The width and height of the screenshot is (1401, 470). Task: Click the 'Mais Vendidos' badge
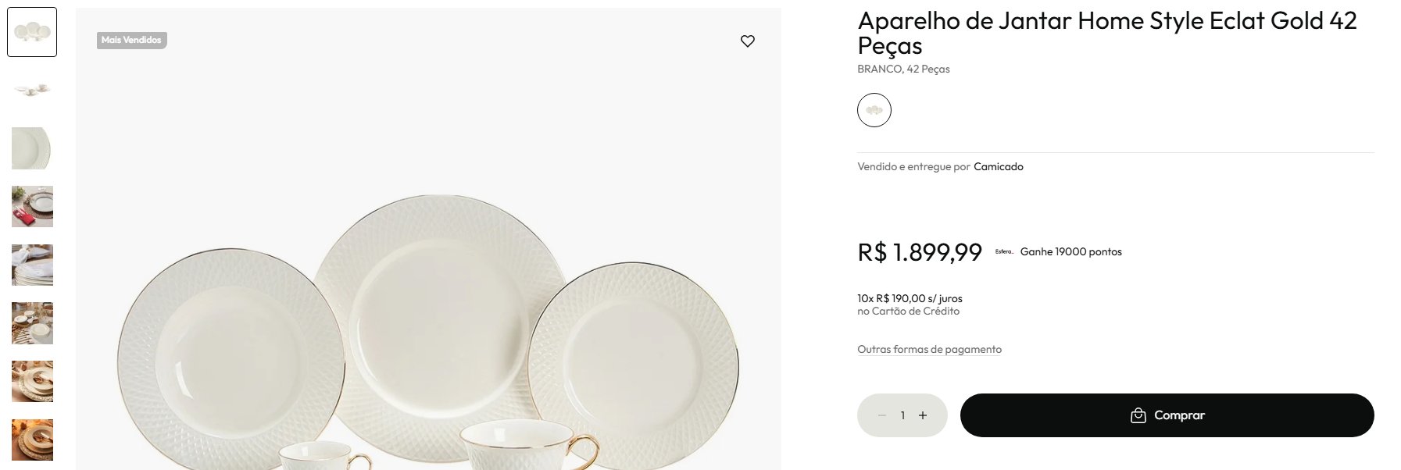coord(131,40)
